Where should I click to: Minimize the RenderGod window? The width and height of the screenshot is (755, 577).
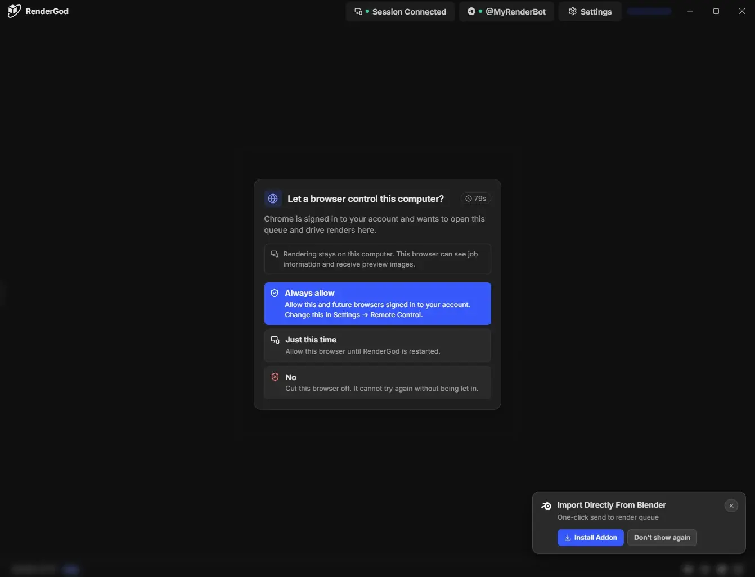690,11
